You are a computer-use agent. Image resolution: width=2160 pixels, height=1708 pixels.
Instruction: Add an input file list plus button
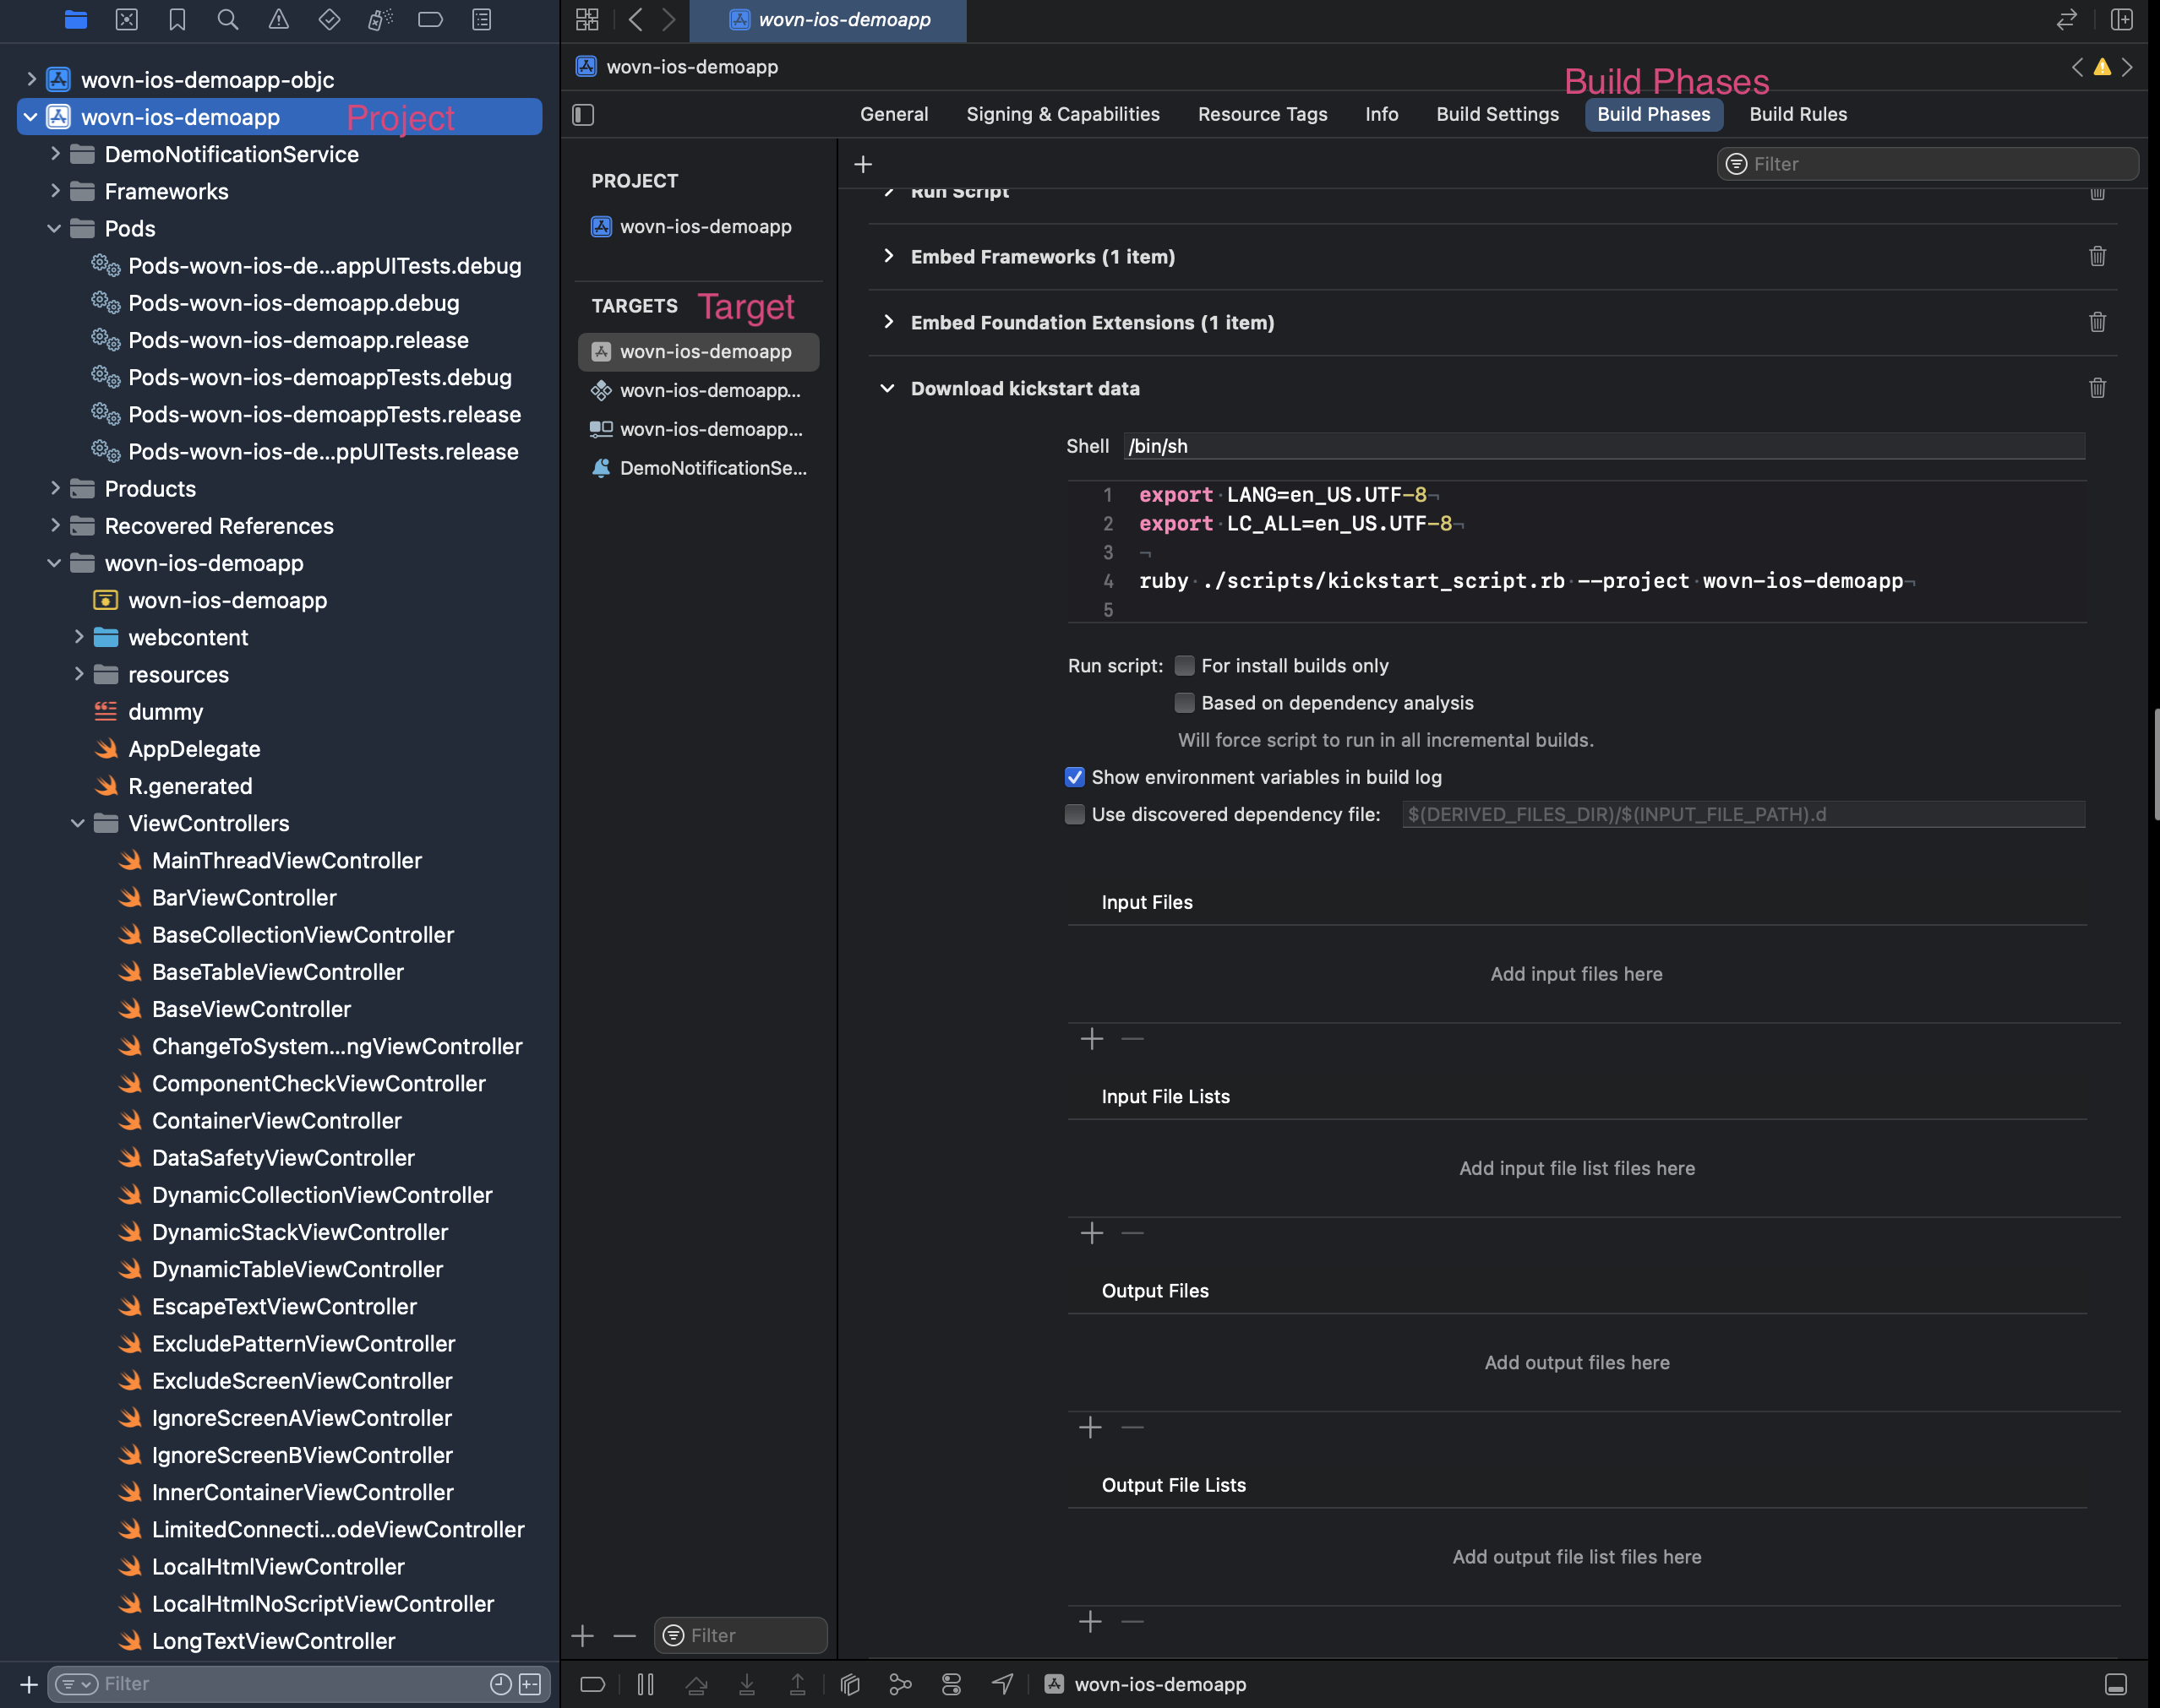point(1092,1233)
